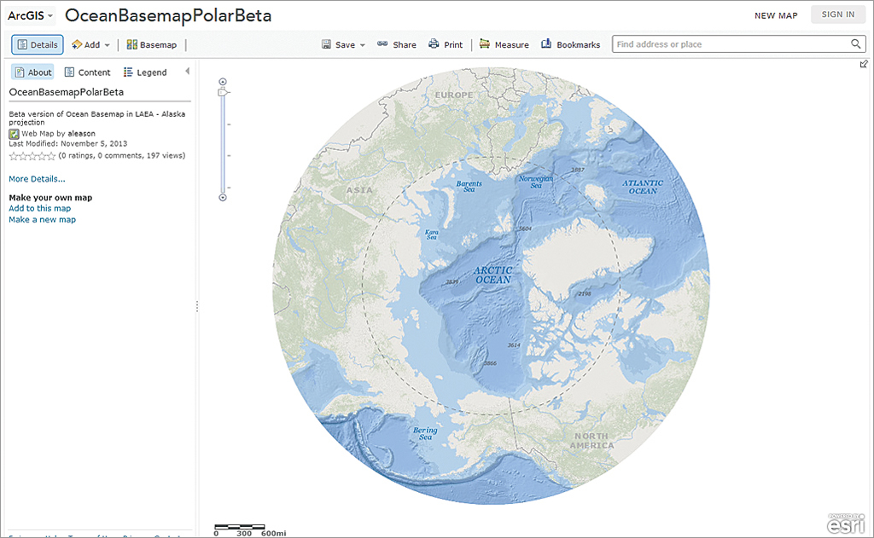The image size is (874, 538).
Task: Click the ATLANTIC OCEAN label on map
Action: pyautogui.click(x=644, y=187)
